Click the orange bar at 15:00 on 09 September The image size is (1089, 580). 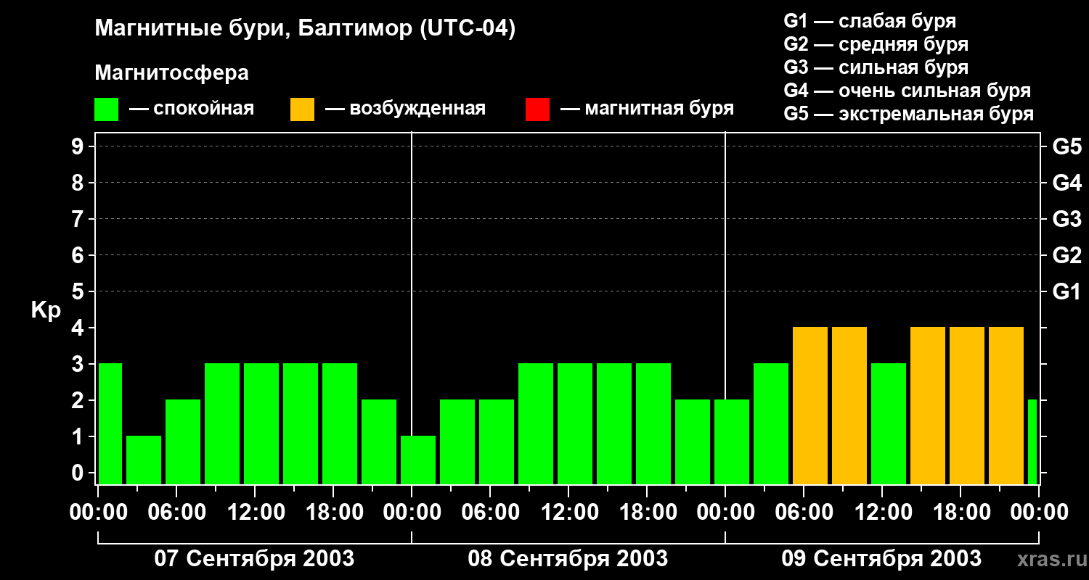[928, 405]
